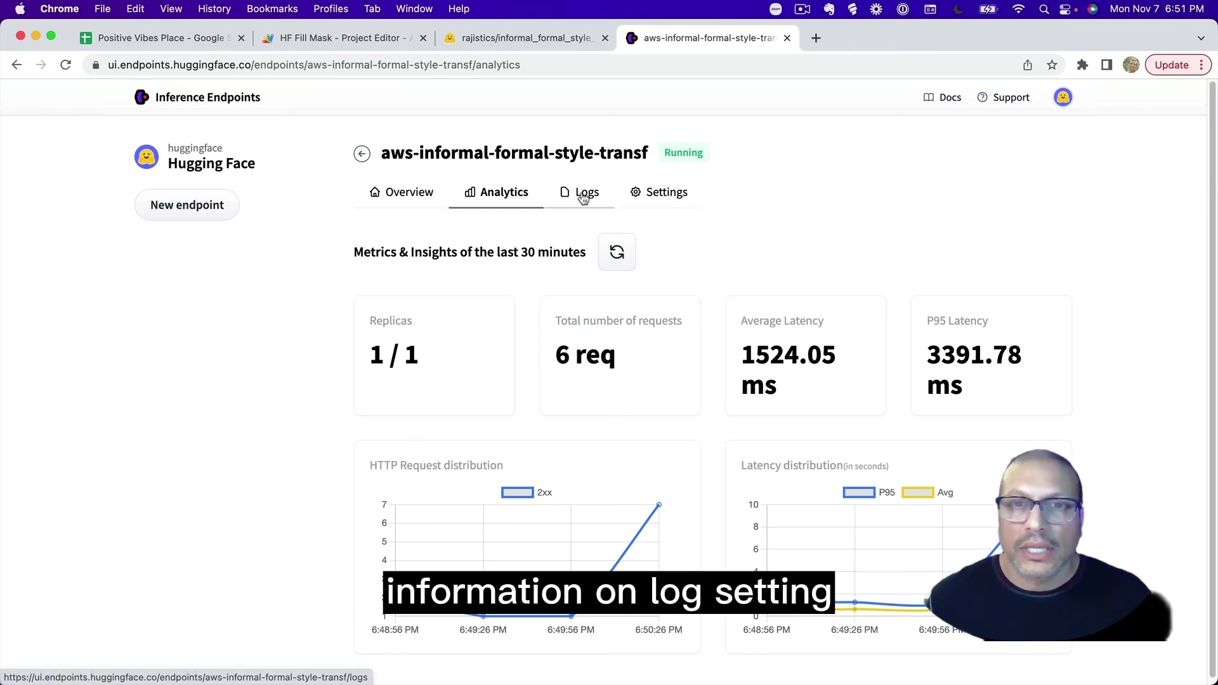Open the Help menu
Viewport: 1218px width, 685px height.
pos(459,9)
